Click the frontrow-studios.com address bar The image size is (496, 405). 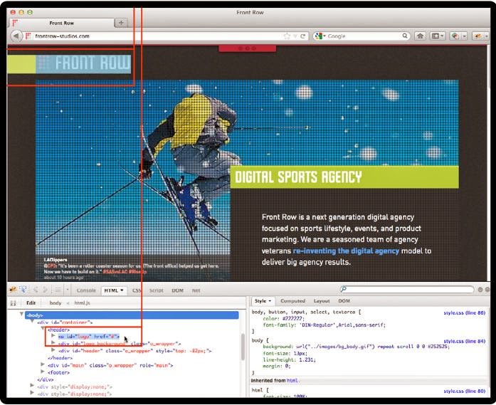coord(155,36)
